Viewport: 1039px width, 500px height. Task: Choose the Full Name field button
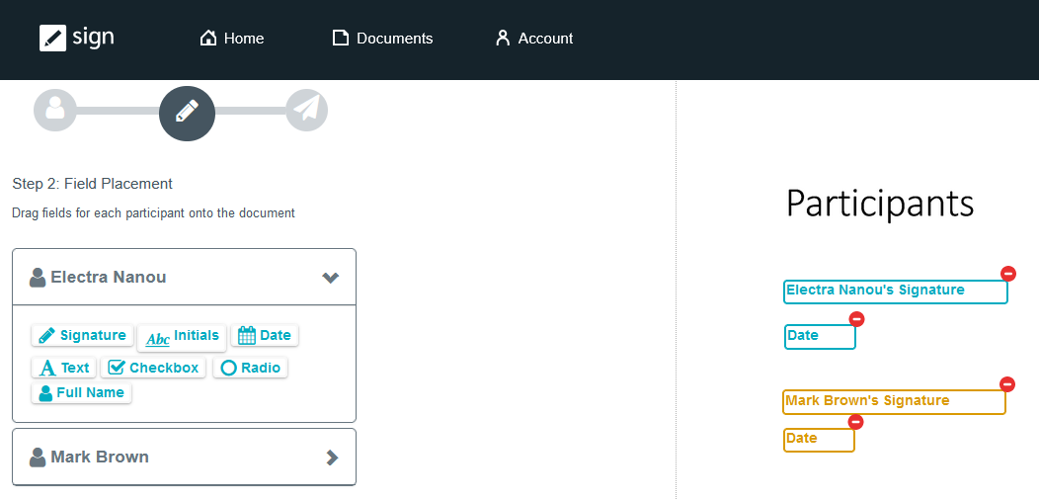point(81,392)
